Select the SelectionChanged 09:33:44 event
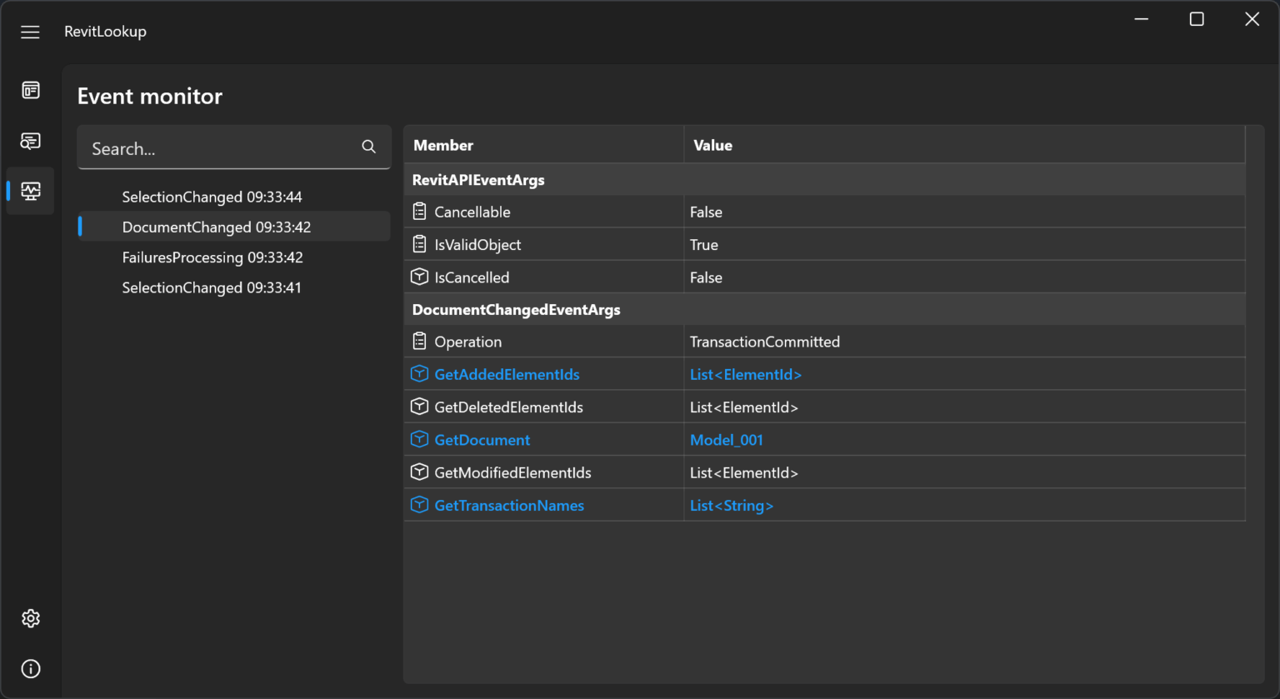1280x699 pixels. [211, 197]
